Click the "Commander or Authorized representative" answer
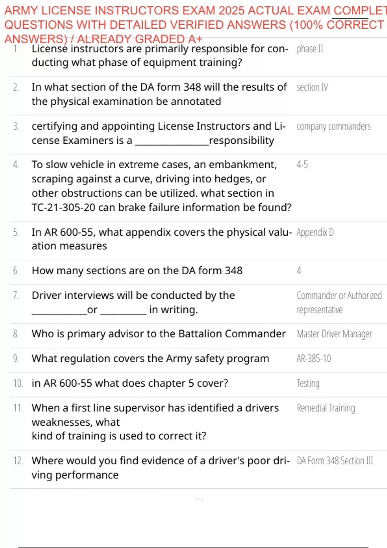 339,302
